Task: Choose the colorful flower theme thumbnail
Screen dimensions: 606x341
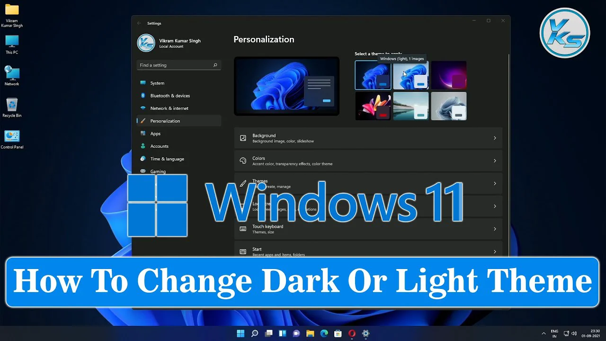Action: coord(373,106)
